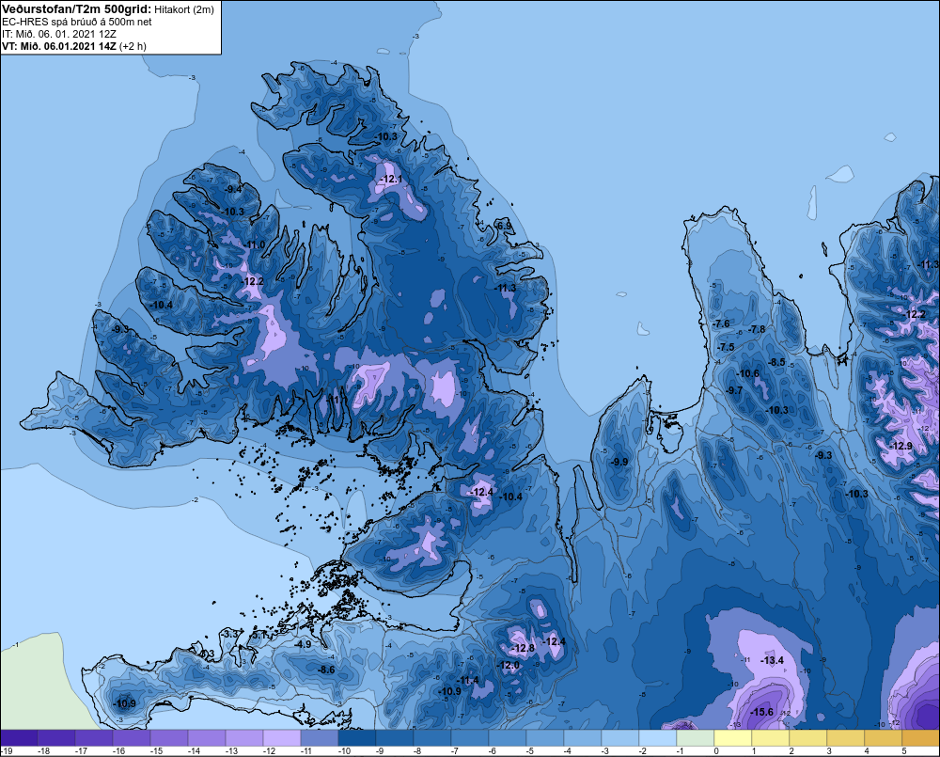Click the -12.0 temperature label
940x757 pixels.
coord(509,665)
